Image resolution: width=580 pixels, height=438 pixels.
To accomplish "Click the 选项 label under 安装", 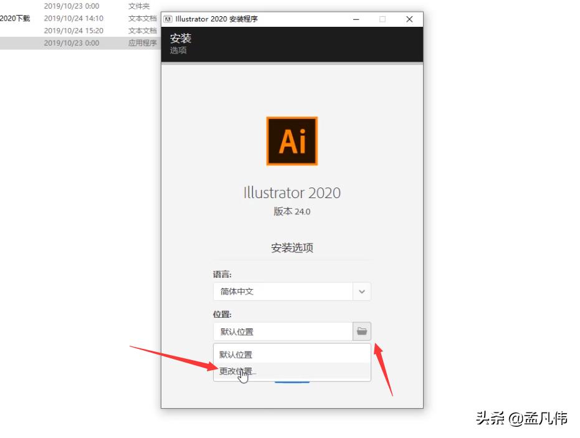I will 178,50.
